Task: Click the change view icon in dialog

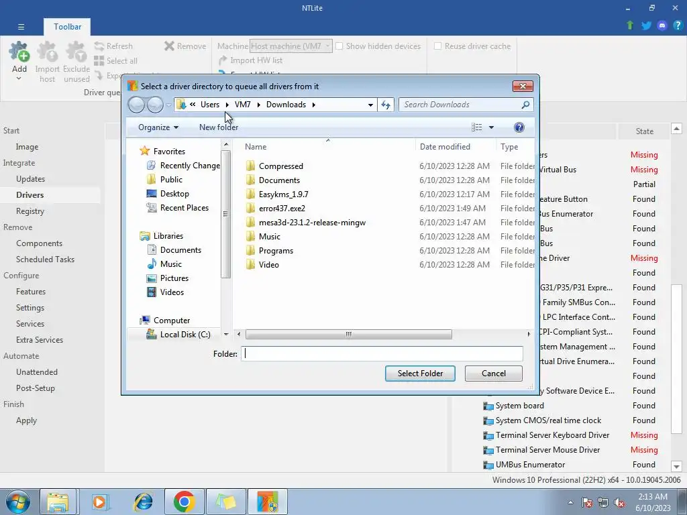Action: [x=477, y=127]
